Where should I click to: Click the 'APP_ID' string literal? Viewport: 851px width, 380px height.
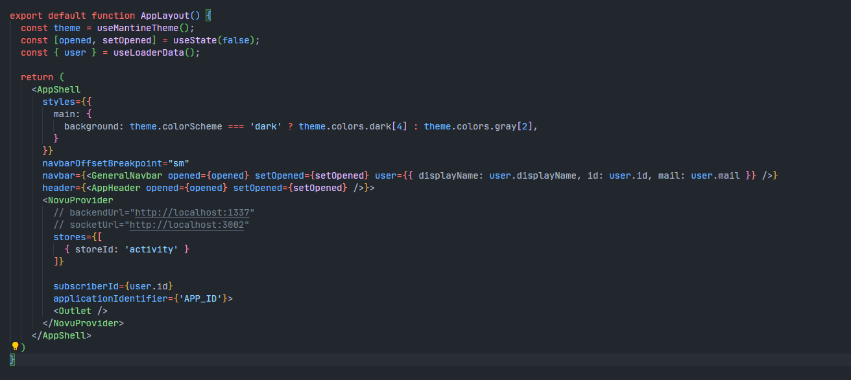200,298
